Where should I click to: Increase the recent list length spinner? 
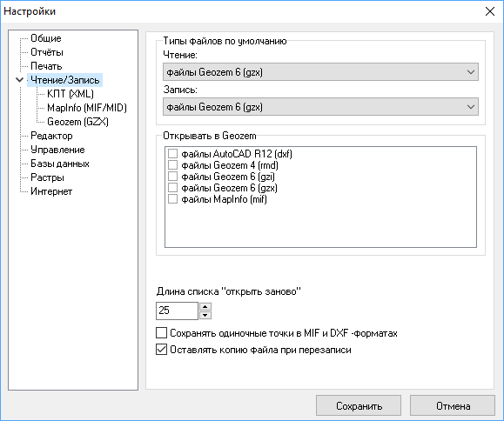[205, 307]
